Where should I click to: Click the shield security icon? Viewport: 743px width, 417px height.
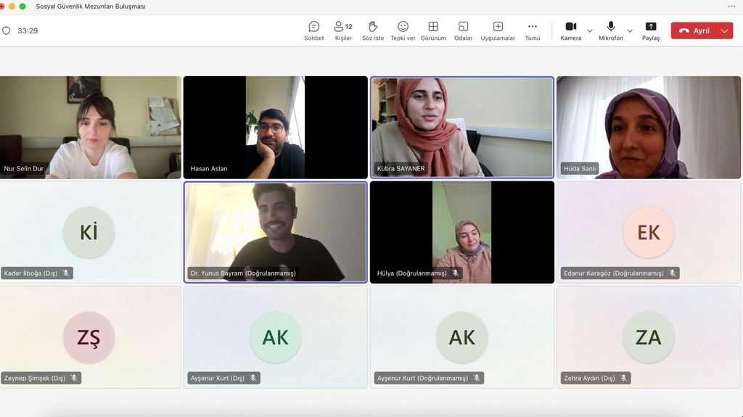pos(6,30)
